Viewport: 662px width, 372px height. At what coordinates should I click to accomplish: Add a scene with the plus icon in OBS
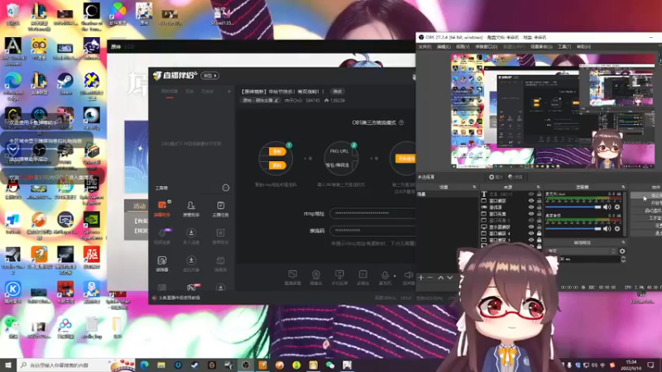[x=421, y=278]
